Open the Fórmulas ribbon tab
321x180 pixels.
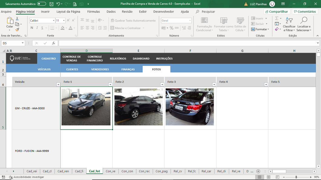[x=94, y=12]
